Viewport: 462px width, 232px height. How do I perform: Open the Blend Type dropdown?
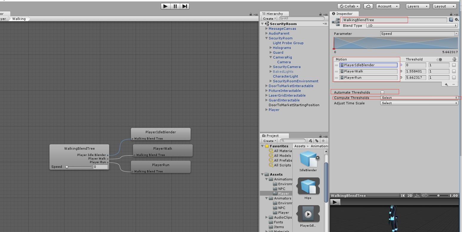[x=412, y=26]
